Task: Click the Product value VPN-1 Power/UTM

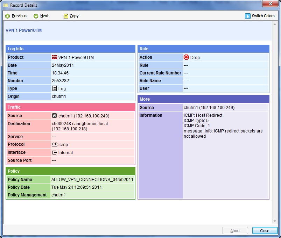Action: tap(76, 58)
